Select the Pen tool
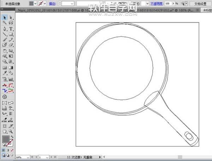The width and height of the screenshot is (212, 161). point(5,29)
